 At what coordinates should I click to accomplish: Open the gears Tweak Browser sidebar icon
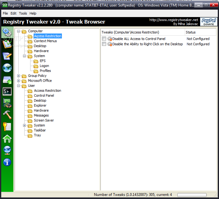(7, 33)
